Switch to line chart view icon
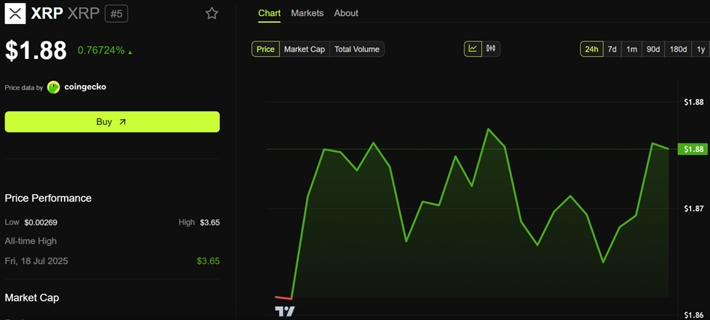 tap(473, 49)
